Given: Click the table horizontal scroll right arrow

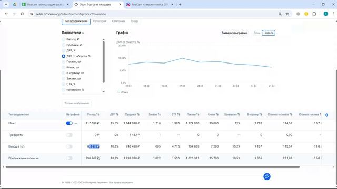Looking at the screenshot, I should coord(333,167).
